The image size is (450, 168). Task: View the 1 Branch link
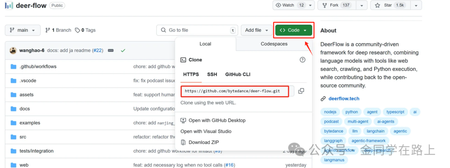coord(58,30)
